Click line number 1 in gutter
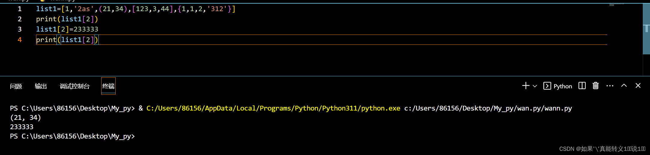The height and width of the screenshot is (155, 650). (x=20, y=9)
